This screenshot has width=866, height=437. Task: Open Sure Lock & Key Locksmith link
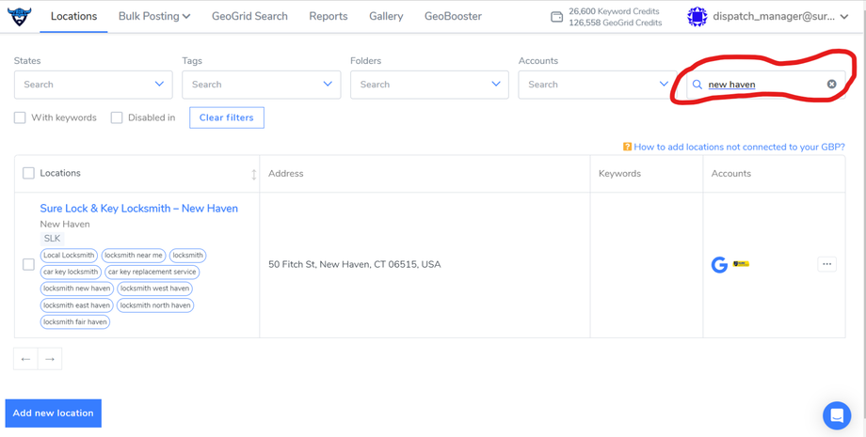138,209
